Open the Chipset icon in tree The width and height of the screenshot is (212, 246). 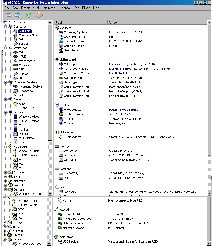(15, 74)
